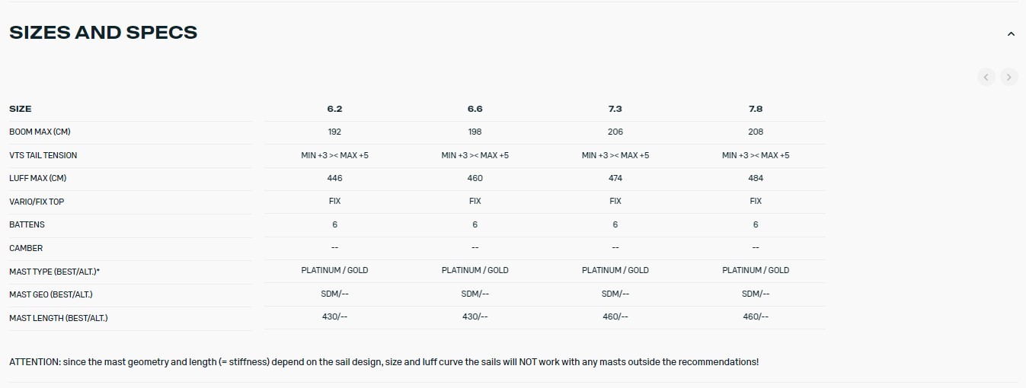Viewport: 1026px width, 388px height.
Task: Click the boom max value 192
Action: click(x=334, y=132)
